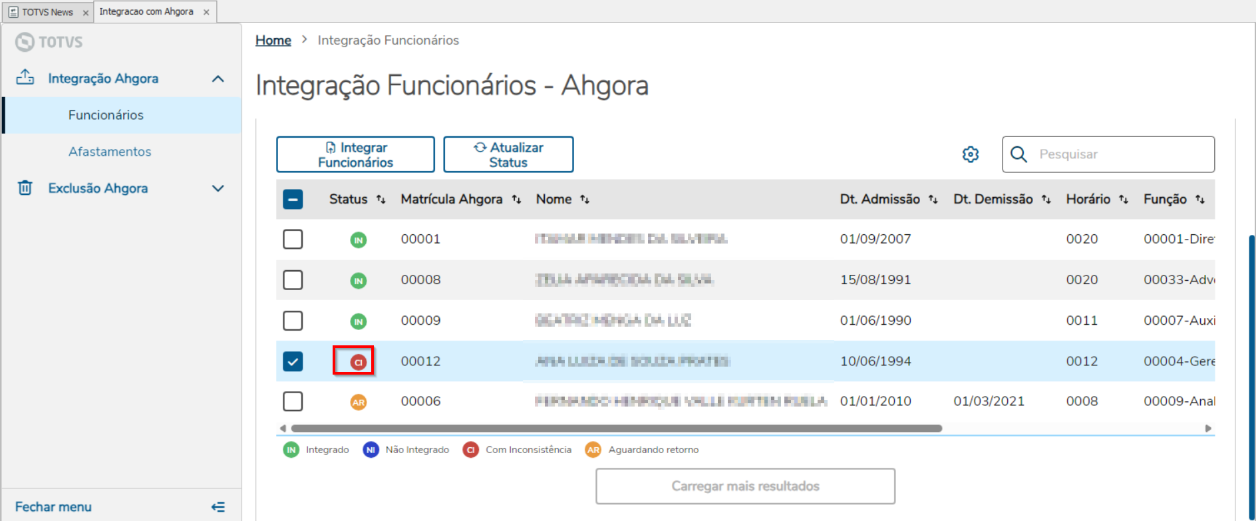Click the table horizontal scrollbar thumb
Screen dimensions: 1256x521
(617, 429)
